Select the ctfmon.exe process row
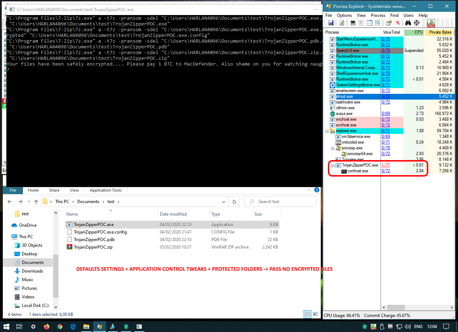The width and height of the screenshot is (458, 332). pyautogui.click(x=389, y=108)
